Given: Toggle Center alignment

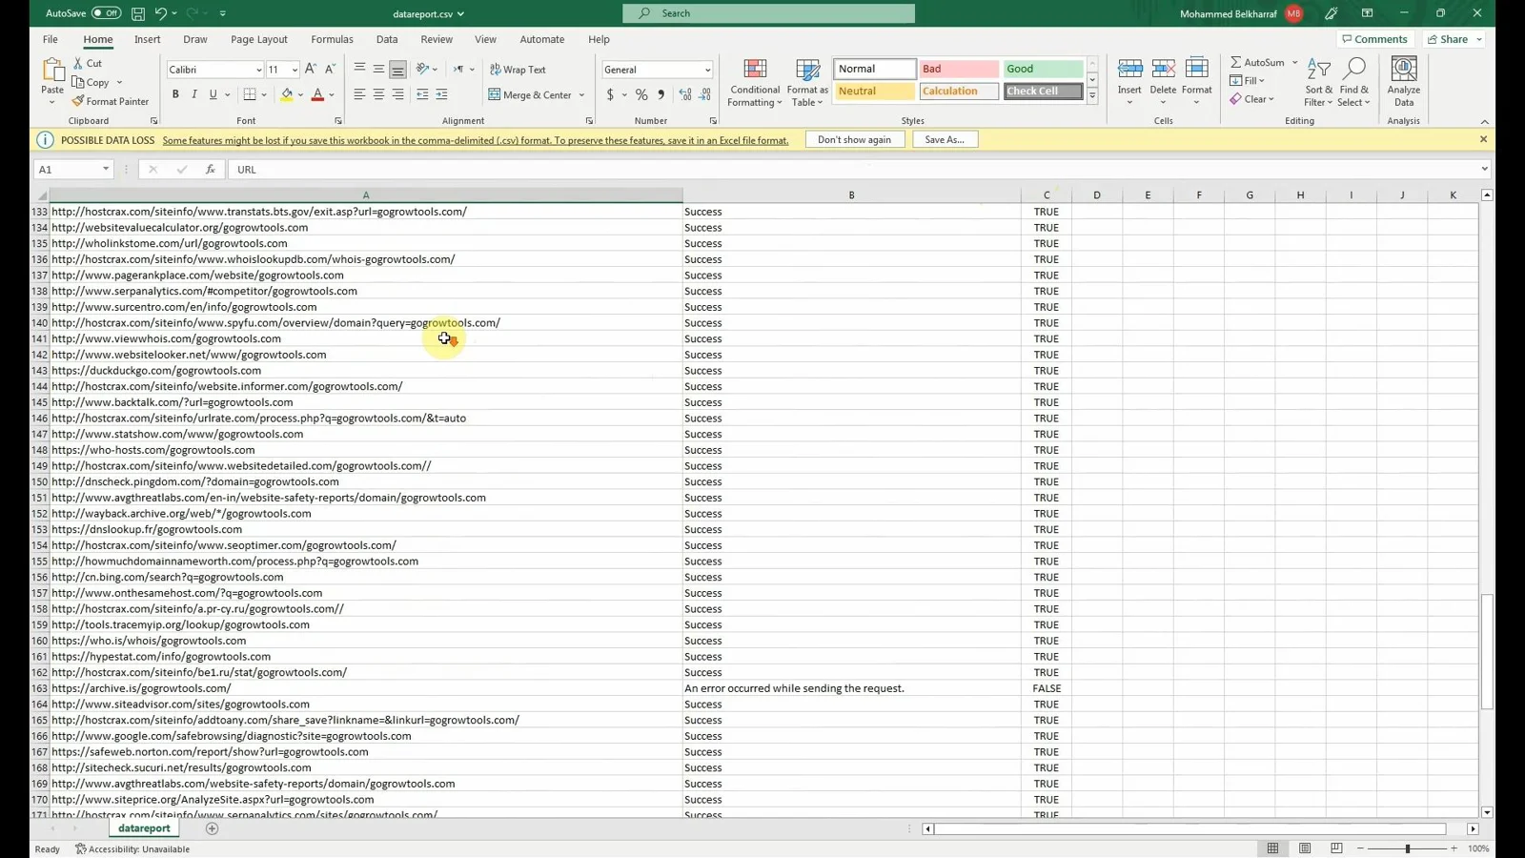Looking at the screenshot, I should (378, 94).
